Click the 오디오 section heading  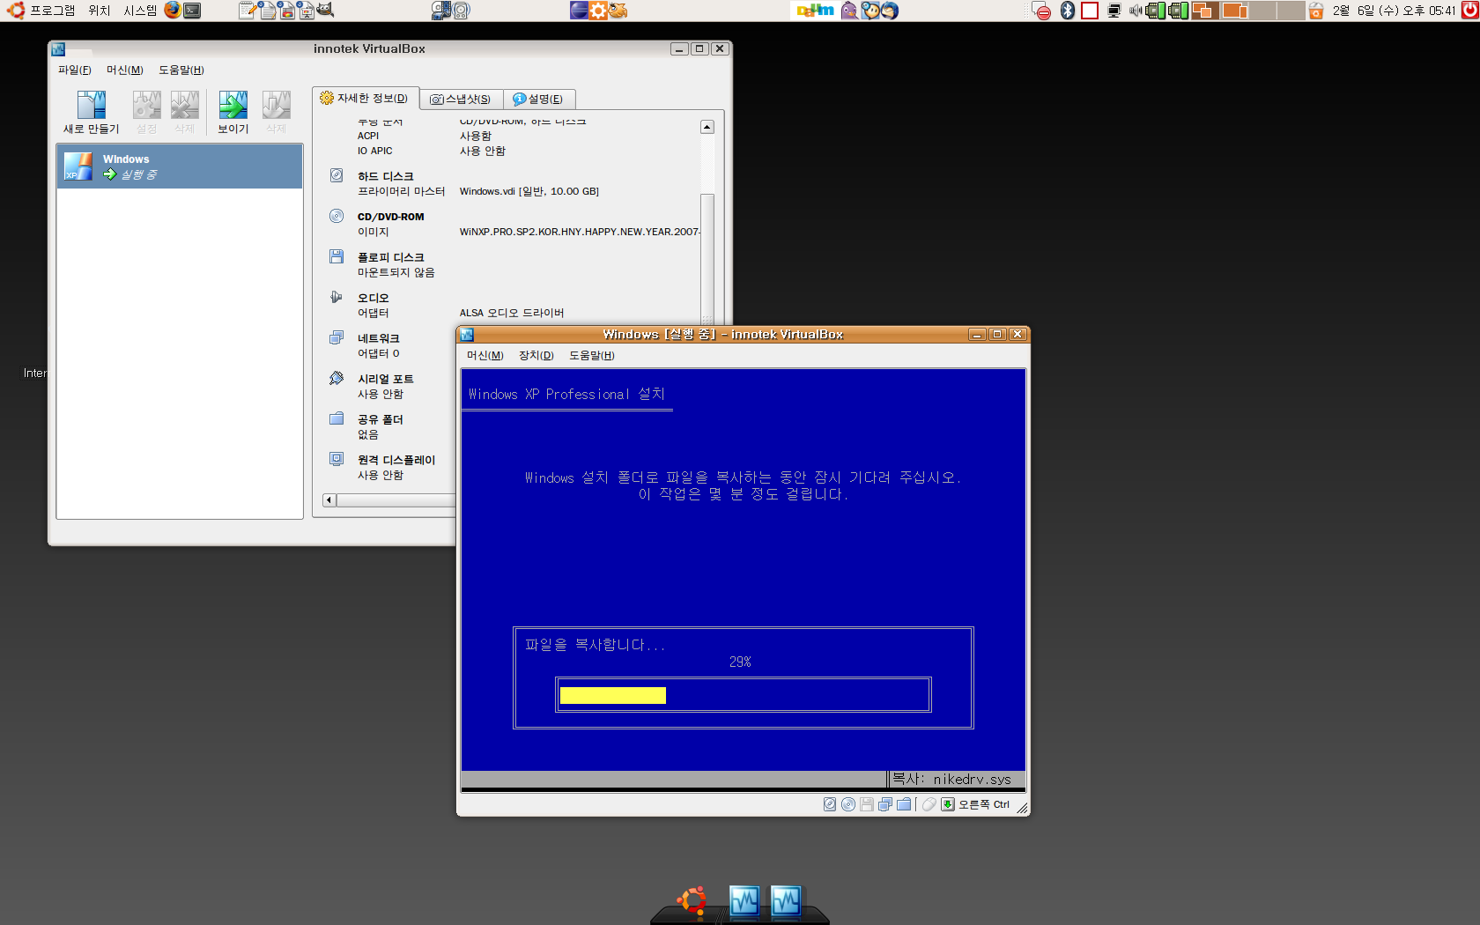pyautogui.click(x=373, y=298)
